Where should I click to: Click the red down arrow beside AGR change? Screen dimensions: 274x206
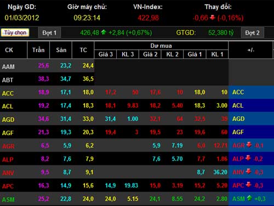tap(249, 145)
